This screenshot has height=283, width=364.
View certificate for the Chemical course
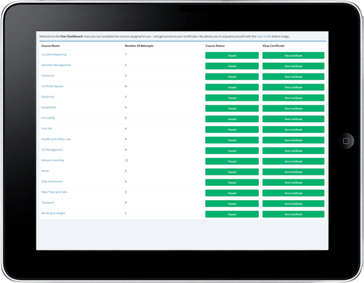coord(293,77)
